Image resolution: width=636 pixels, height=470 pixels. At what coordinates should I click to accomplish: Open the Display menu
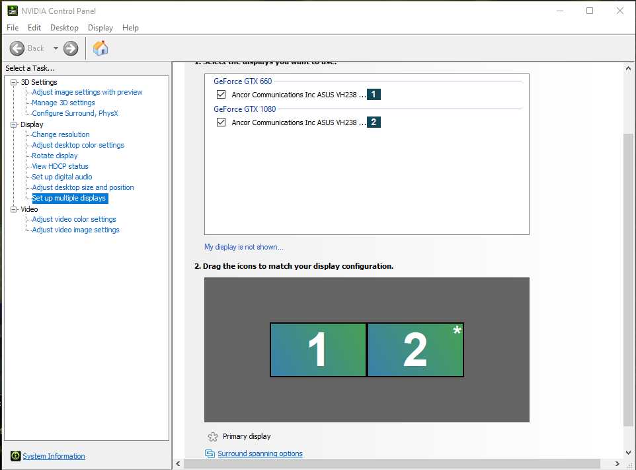(x=100, y=28)
